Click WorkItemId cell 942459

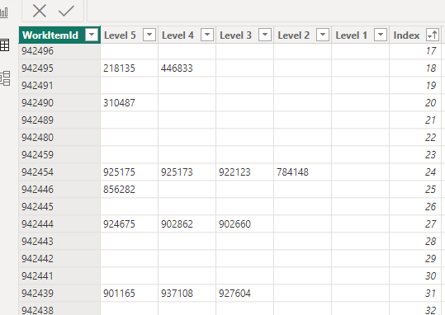point(59,155)
